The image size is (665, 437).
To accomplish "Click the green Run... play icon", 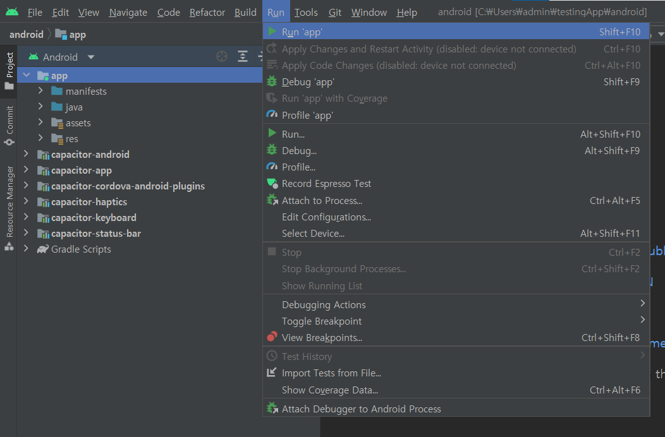I will tap(272, 134).
